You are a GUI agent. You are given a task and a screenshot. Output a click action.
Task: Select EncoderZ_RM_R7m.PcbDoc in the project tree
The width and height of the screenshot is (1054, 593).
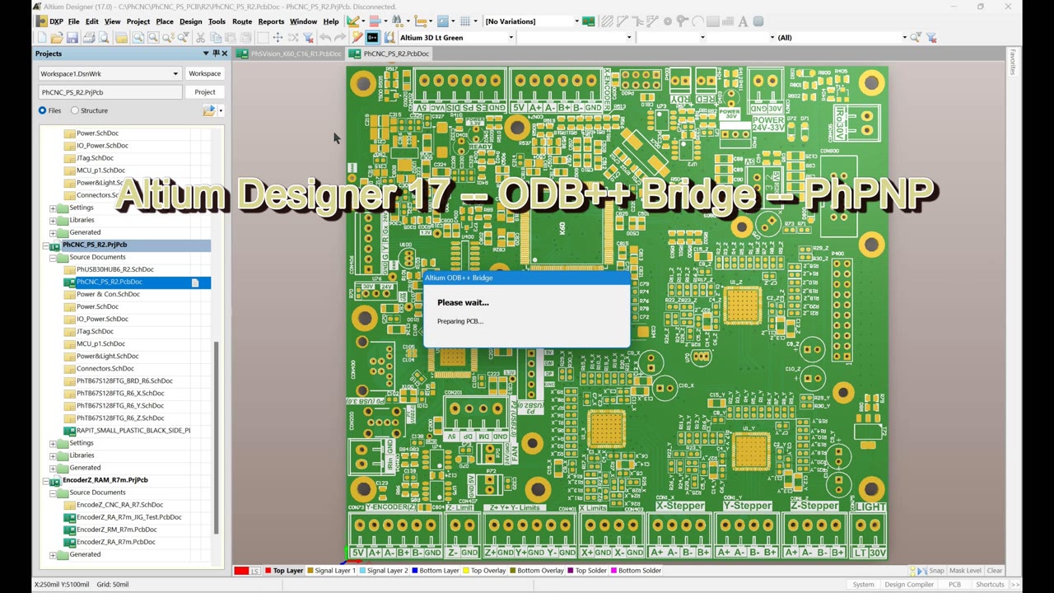click(x=116, y=530)
